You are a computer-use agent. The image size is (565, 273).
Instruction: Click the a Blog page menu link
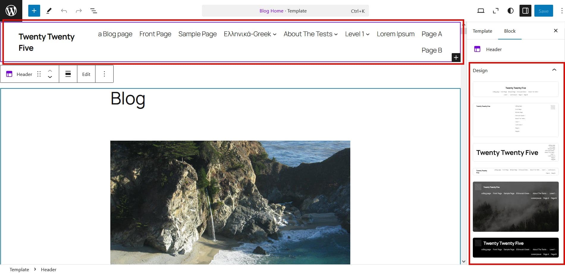[115, 34]
